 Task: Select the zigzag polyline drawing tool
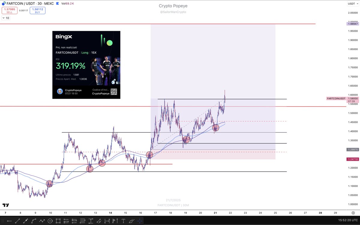point(42,221)
